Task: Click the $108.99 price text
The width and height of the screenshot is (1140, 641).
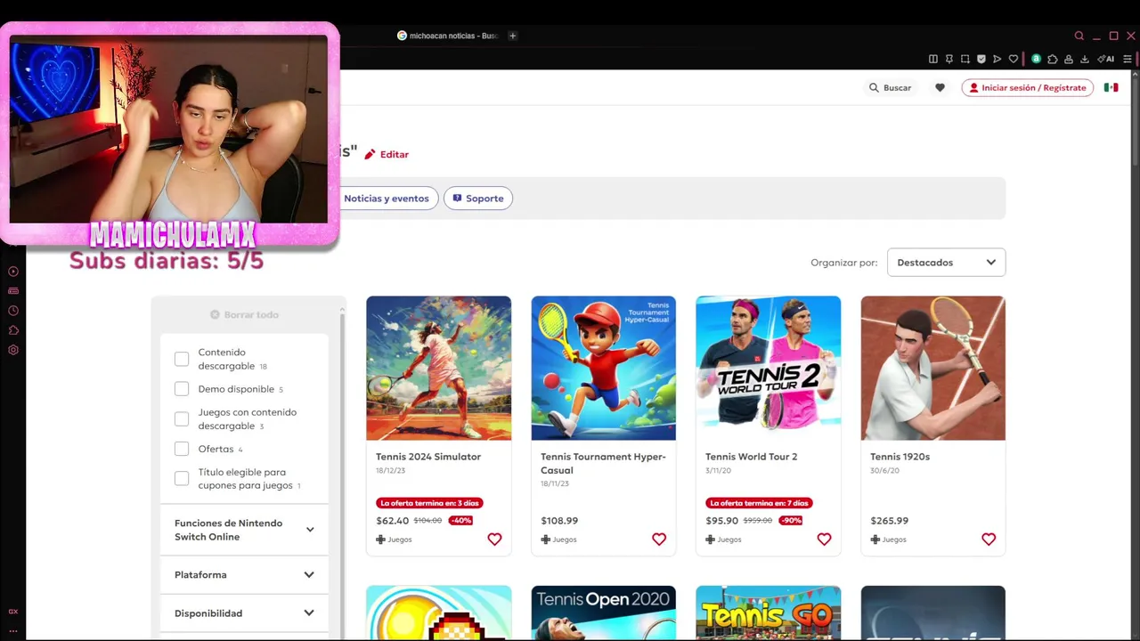Action: tap(559, 521)
